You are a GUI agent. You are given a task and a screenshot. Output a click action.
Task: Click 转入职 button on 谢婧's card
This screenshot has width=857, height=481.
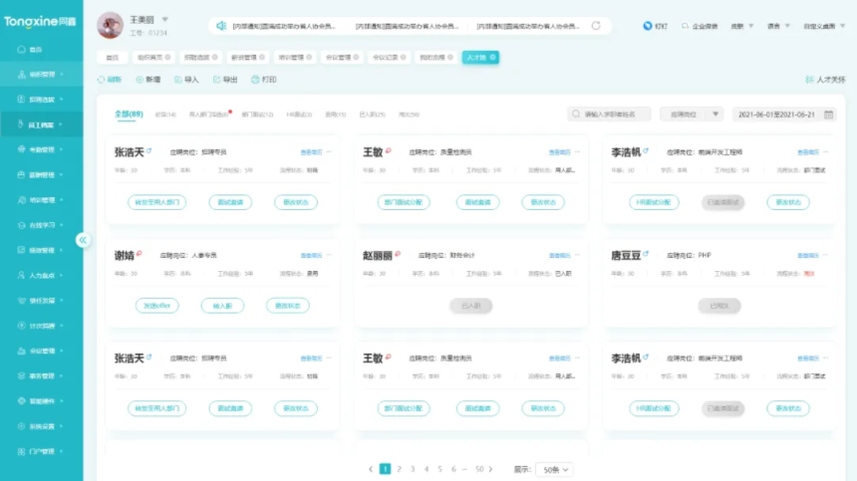222,306
